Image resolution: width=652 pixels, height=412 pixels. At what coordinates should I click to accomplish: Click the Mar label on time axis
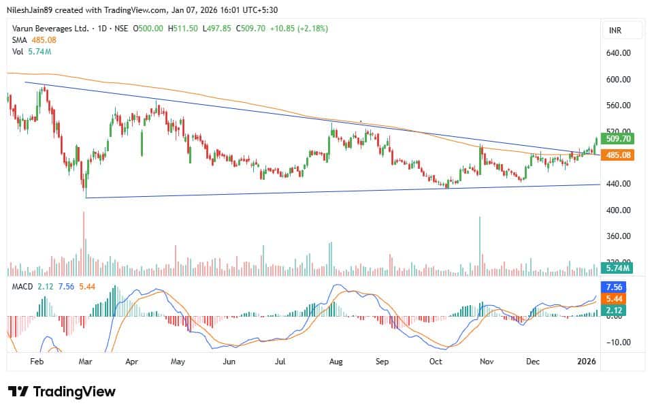click(x=85, y=361)
